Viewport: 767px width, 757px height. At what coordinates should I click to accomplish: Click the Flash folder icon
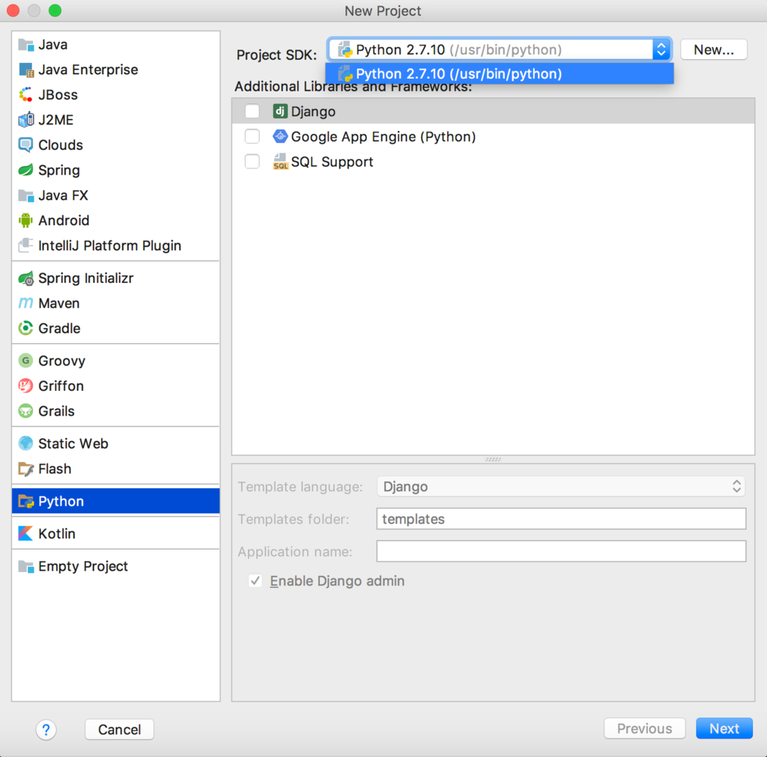pos(26,469)
